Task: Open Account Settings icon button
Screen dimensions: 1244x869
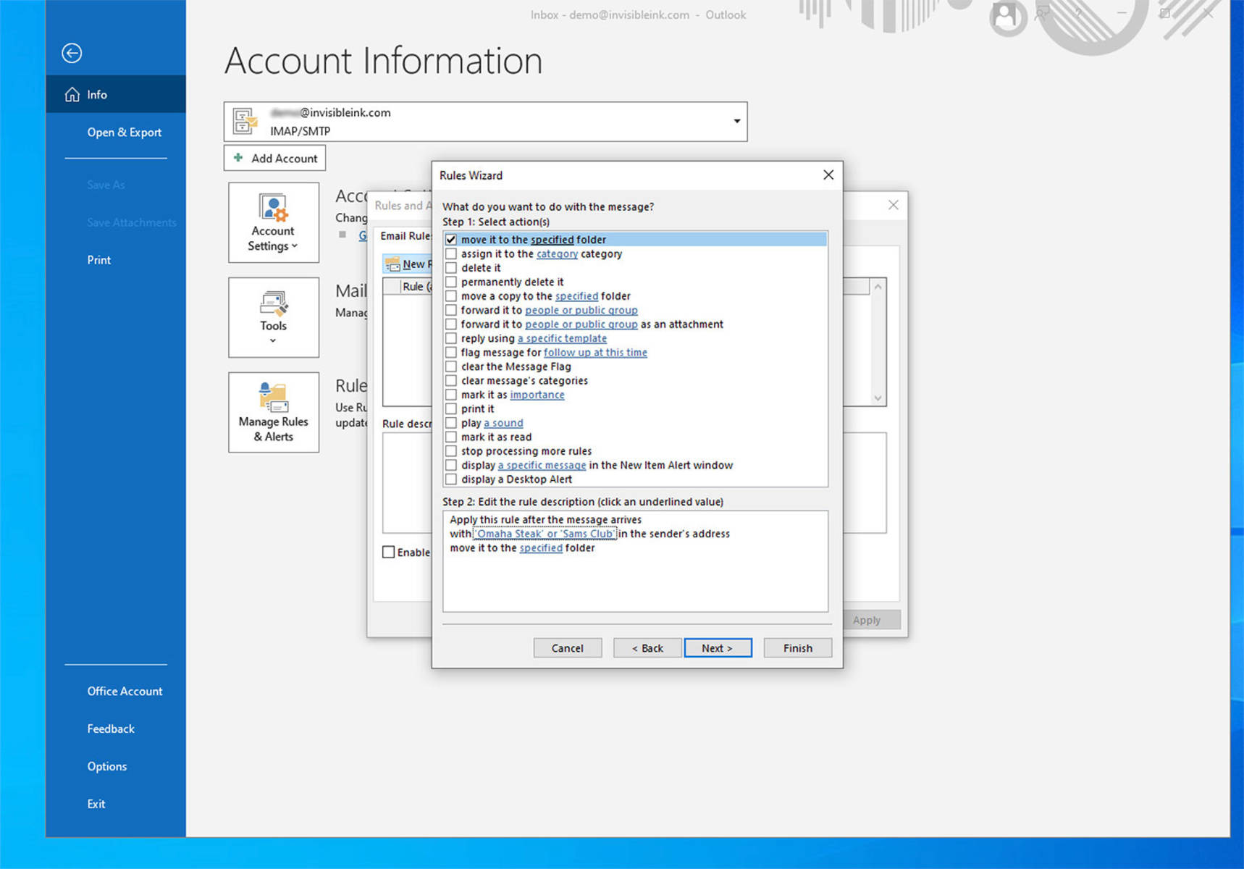Action: pyautogui.click(x=274, y=222)
